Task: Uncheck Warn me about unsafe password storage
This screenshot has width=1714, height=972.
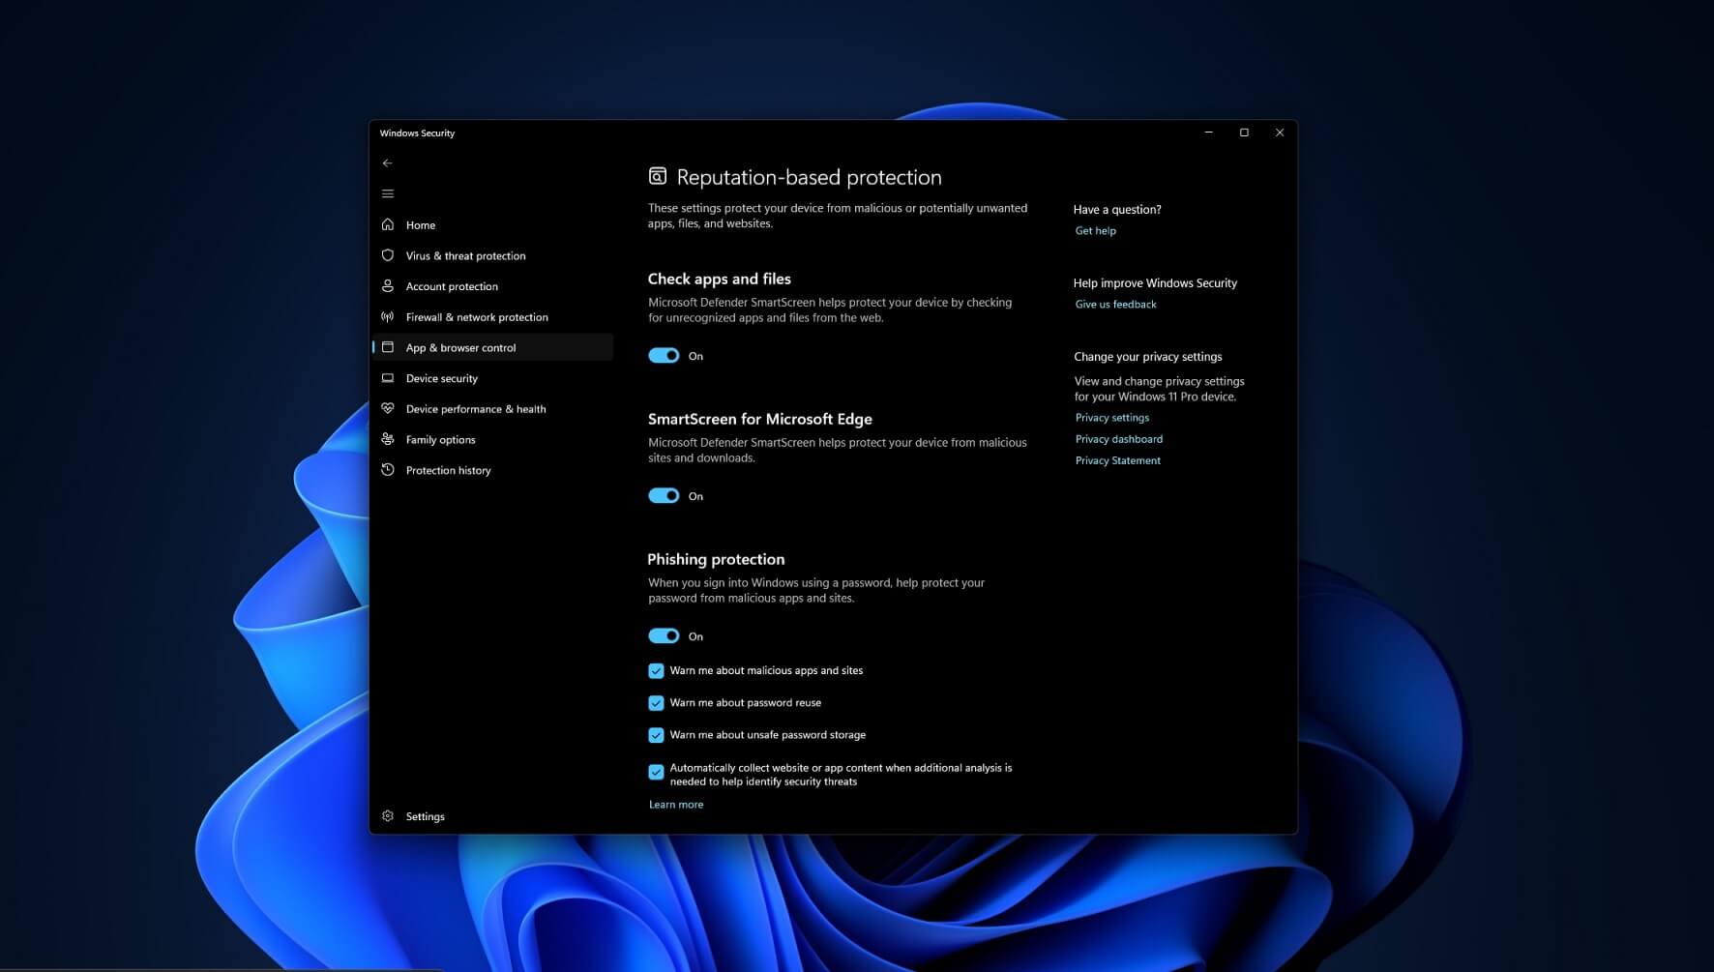Action: (655, 735)
